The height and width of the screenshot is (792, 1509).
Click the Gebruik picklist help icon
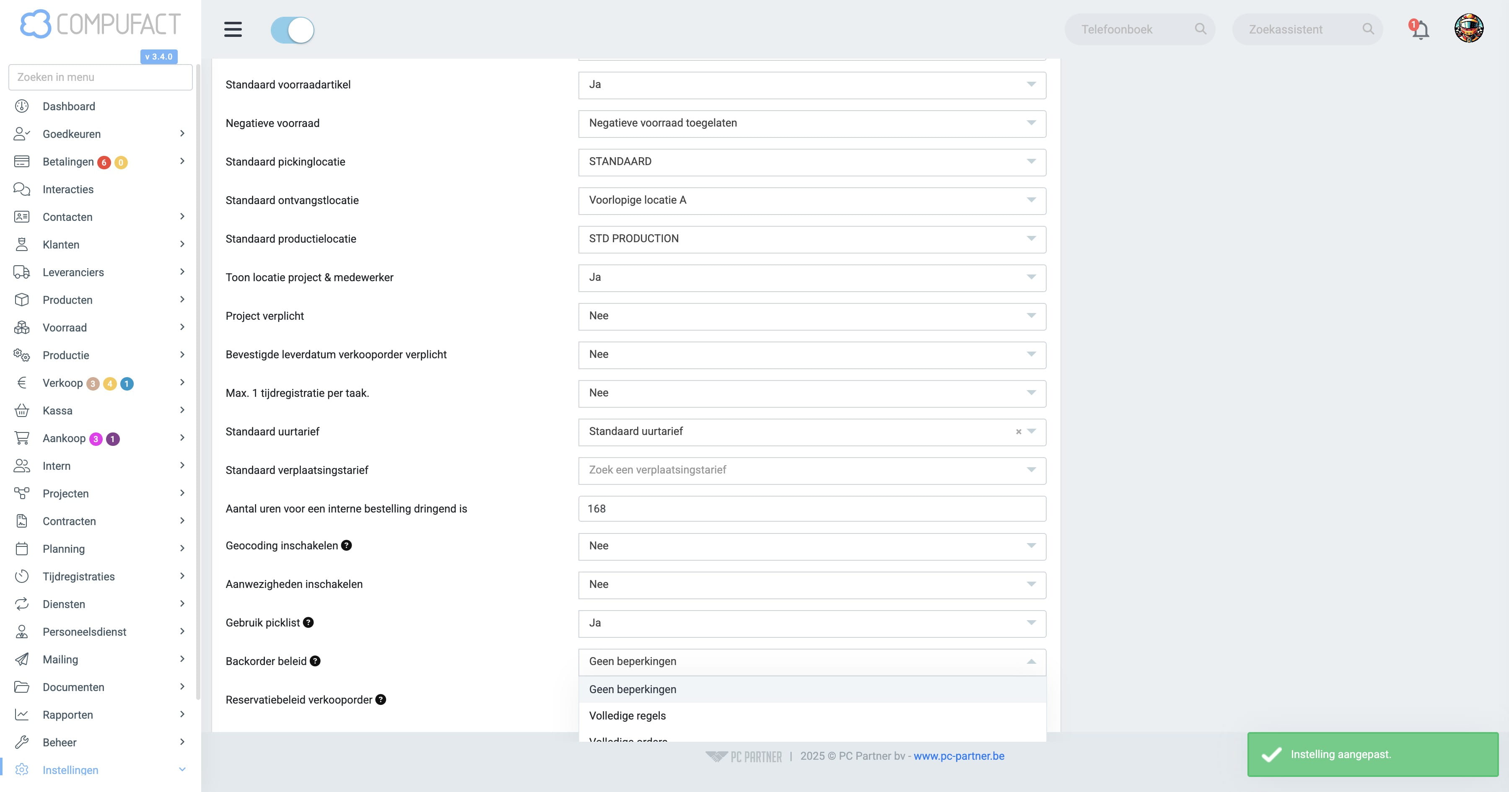pos(308,623)
